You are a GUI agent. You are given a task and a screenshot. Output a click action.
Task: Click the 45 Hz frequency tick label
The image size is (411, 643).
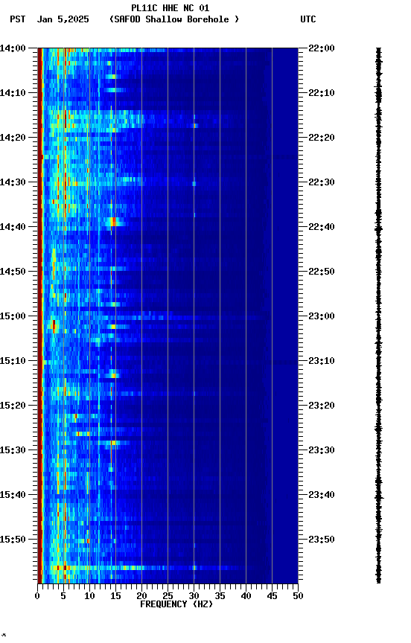pyautogui.click(x=272, y=596)
